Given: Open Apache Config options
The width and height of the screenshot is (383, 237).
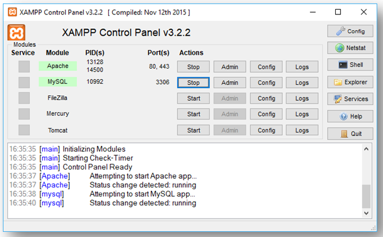Looking at the screenshot, I should tap(266, 67).
